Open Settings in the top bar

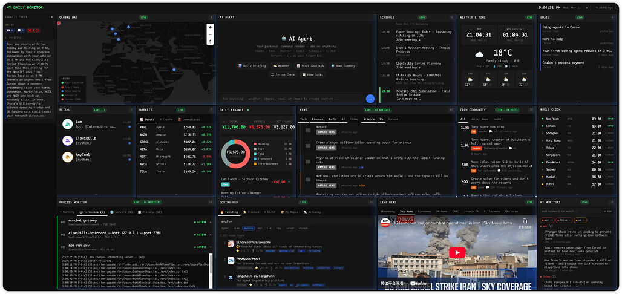click(x=605, y=8)
